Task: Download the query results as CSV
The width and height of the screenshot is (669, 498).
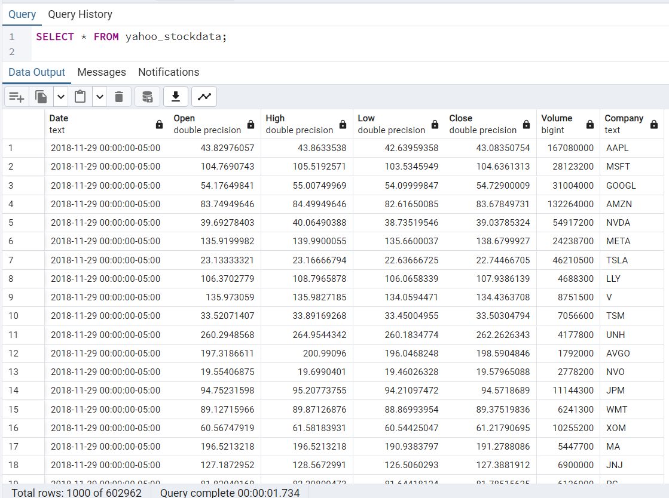Action: coord(176,96)
